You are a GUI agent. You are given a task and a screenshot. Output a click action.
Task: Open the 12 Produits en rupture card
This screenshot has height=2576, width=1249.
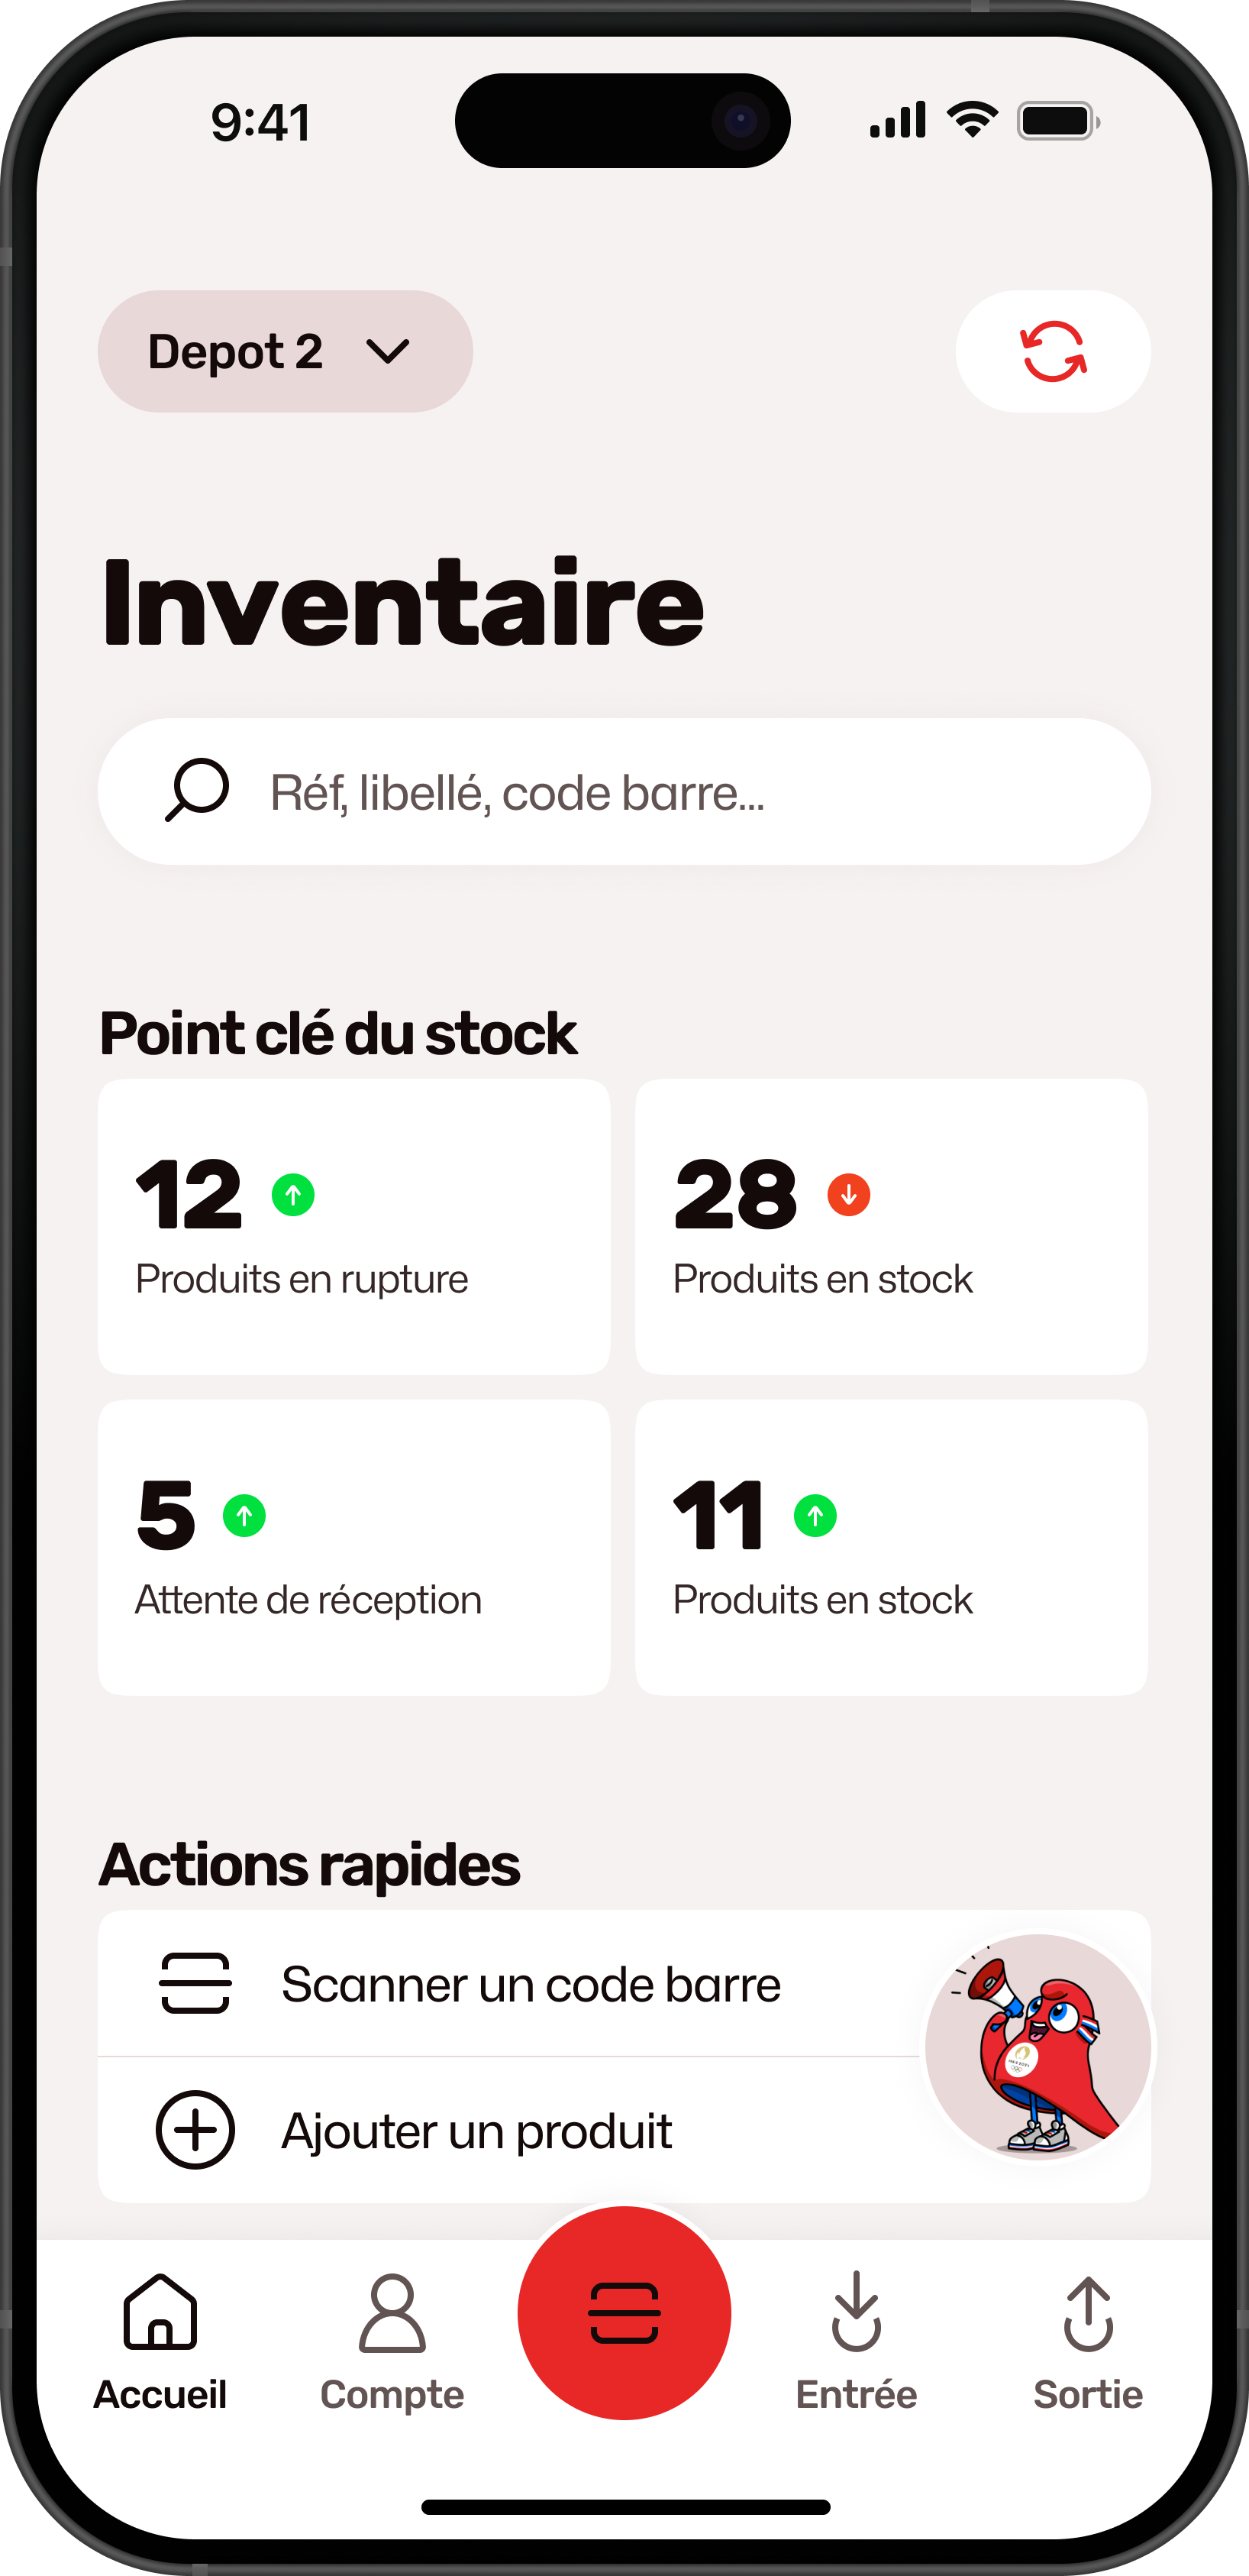pos(353,1226)
